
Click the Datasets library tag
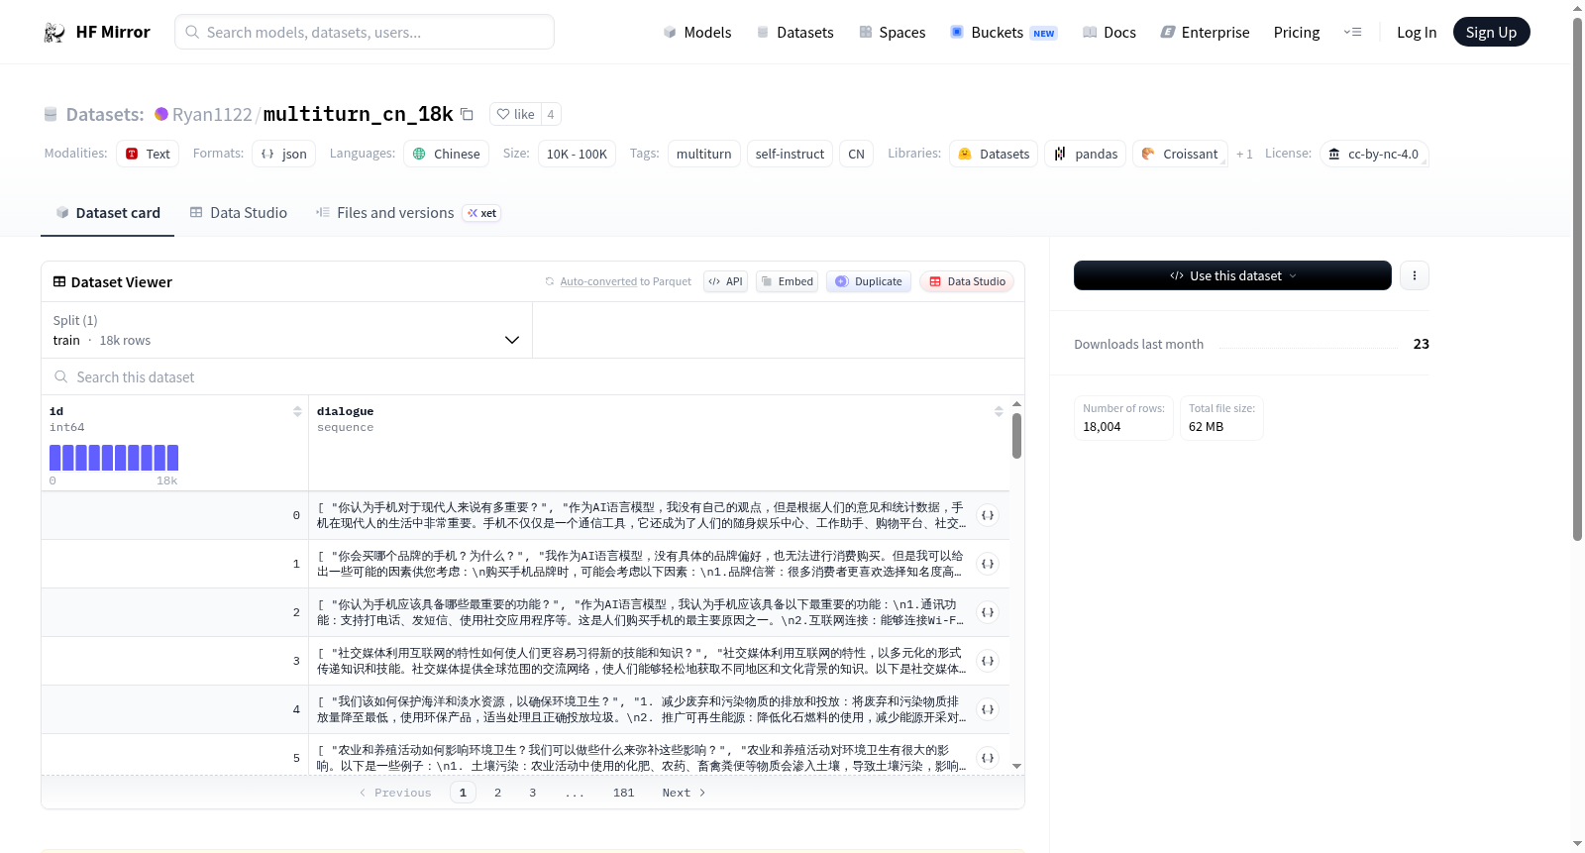click(x=994, y=154)
